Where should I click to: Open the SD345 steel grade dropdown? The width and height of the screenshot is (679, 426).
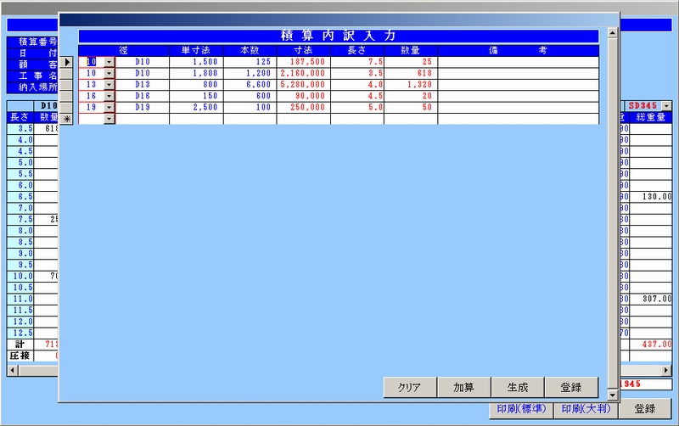[x=666, y=105]
